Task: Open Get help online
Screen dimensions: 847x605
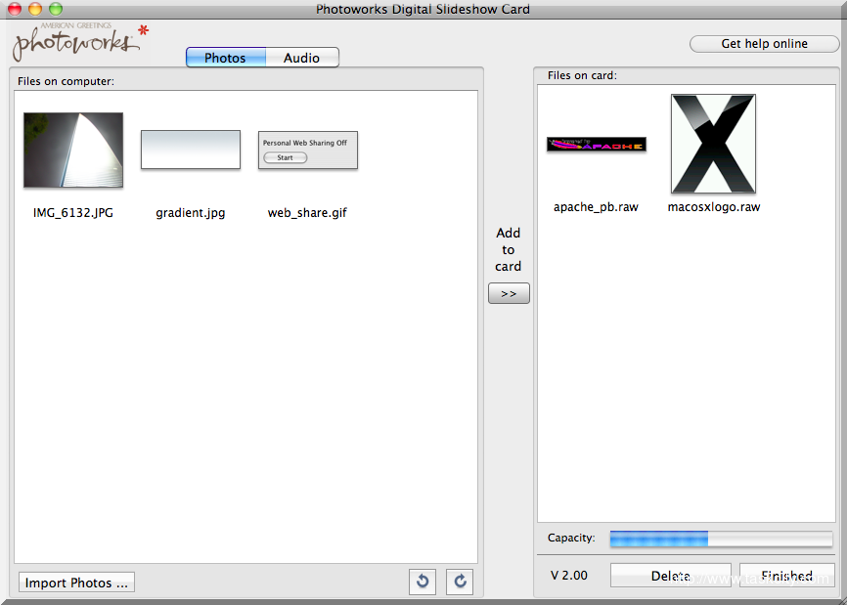Action: (764, 44)
